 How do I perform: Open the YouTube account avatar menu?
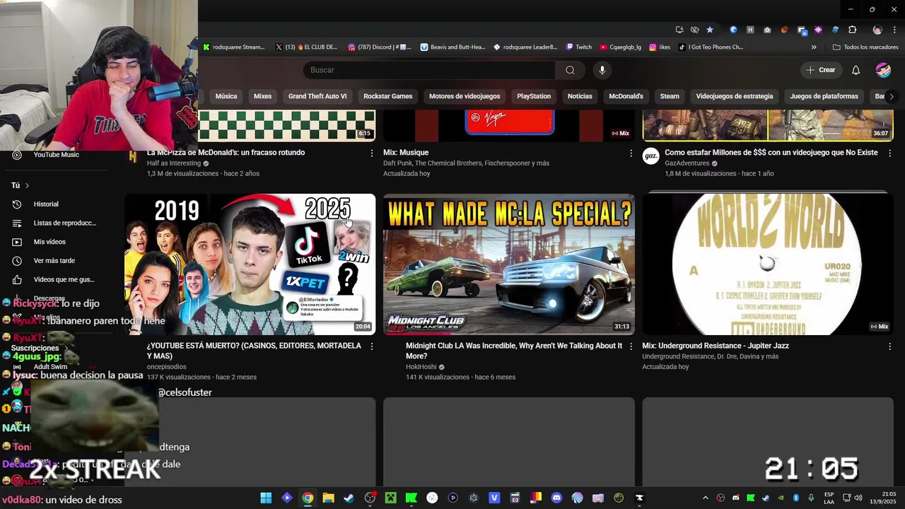click(883, 70)
